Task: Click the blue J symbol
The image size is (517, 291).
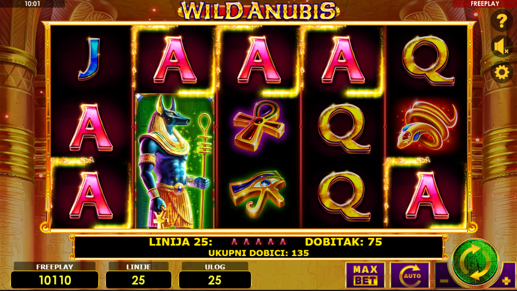Action: point(90,58)
